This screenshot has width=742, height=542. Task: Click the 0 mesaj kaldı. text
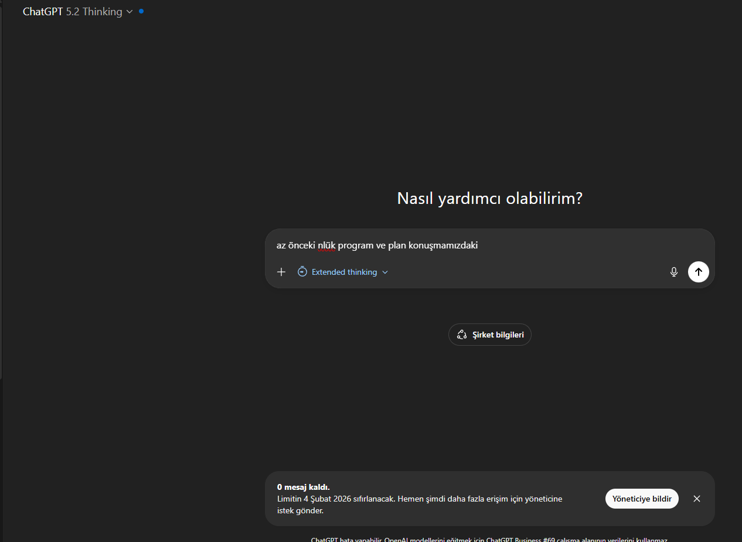tap(304, 487)
